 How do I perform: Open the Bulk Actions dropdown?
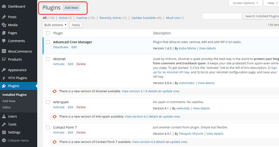point(55,25)
